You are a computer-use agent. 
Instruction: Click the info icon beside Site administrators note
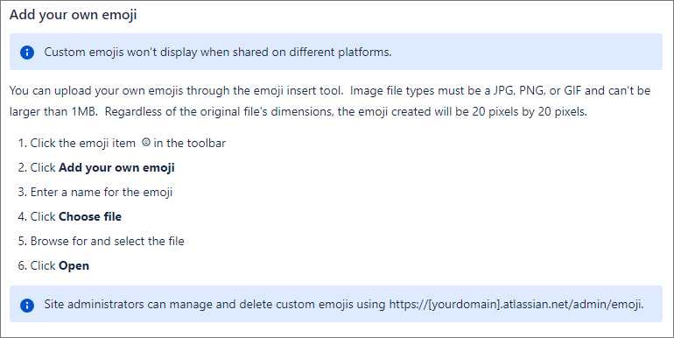(27, 305)
